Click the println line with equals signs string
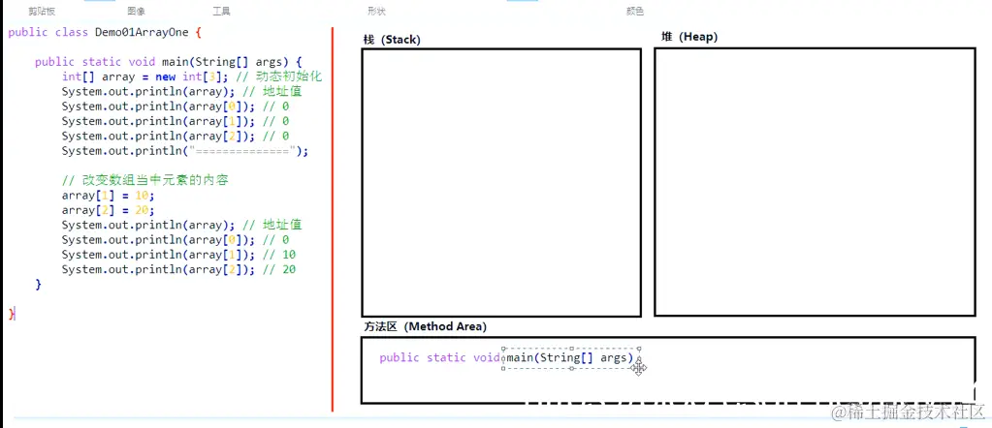The image size is (992, 428). 185,150
